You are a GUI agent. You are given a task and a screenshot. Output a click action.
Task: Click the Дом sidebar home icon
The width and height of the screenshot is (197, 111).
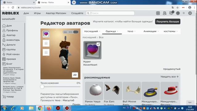click(x=4, y=26)
